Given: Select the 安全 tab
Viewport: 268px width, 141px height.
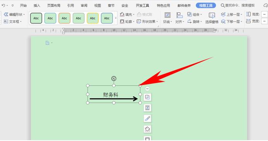Looking at the screenshot, I should [125, 5].
